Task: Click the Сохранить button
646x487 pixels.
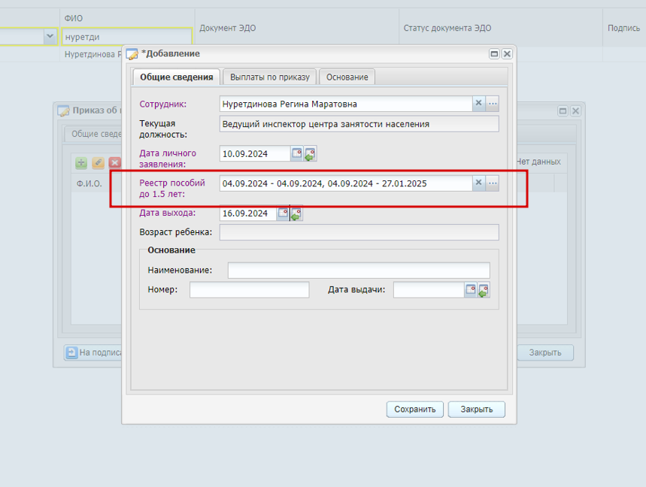Action: pyautogui.click(x=415, y=409)
